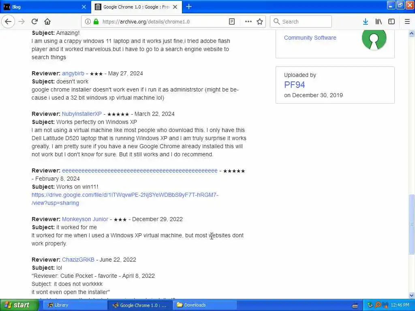Reload the current page
415x311 pixels.
(34, 21)
